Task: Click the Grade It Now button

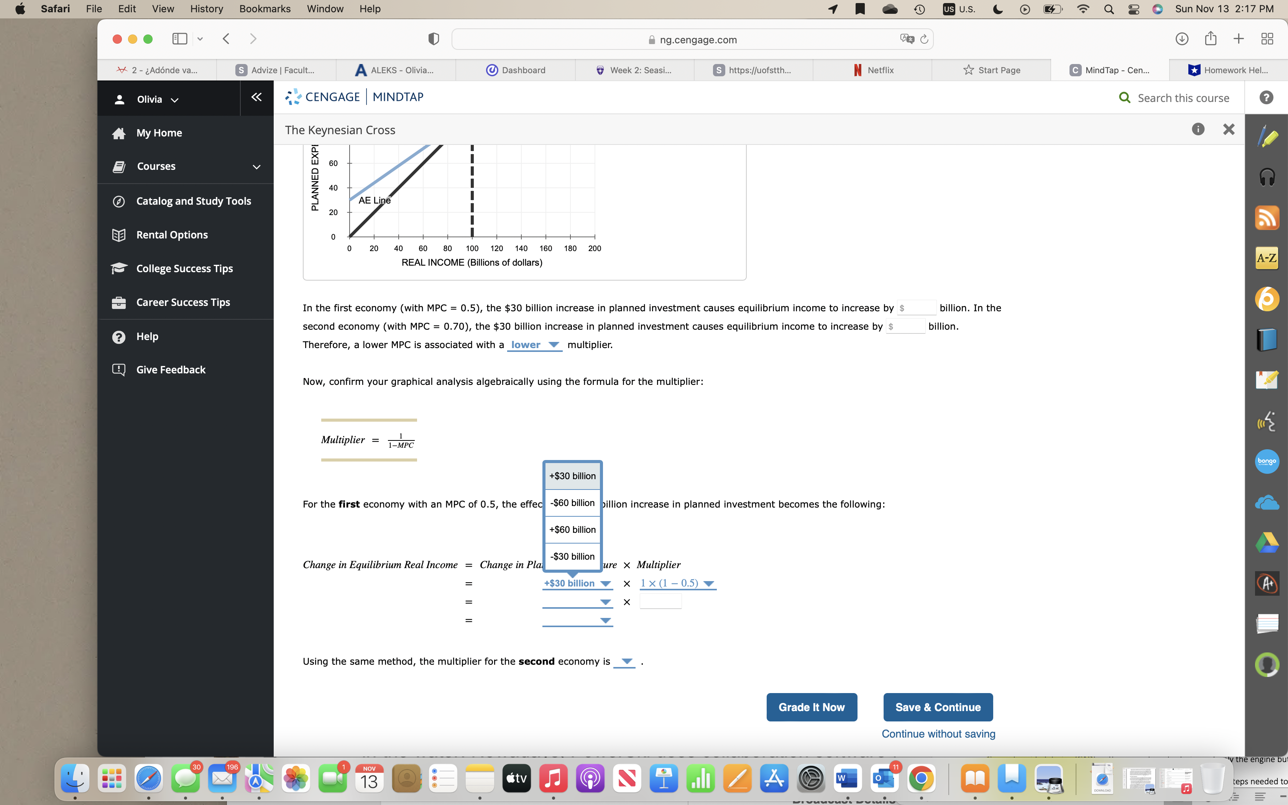Action: coord(811,707)
